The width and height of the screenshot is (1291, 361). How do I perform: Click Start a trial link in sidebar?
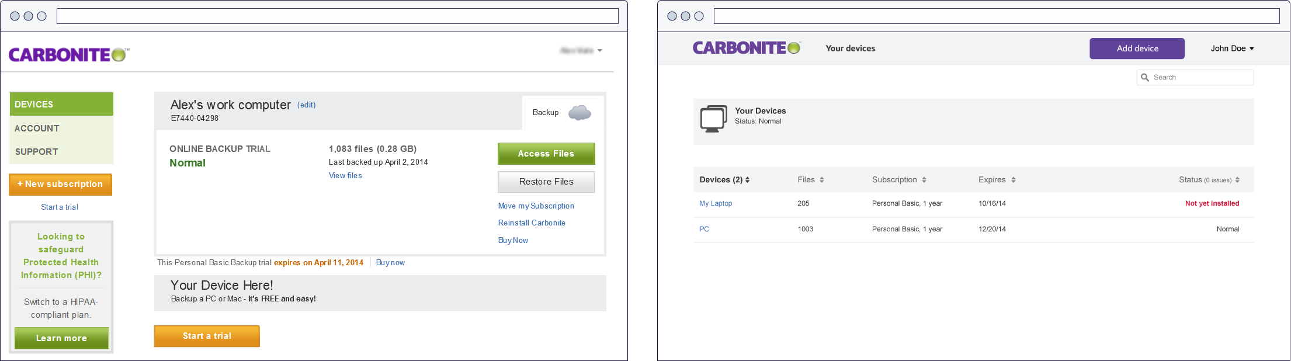pos(60,207)
